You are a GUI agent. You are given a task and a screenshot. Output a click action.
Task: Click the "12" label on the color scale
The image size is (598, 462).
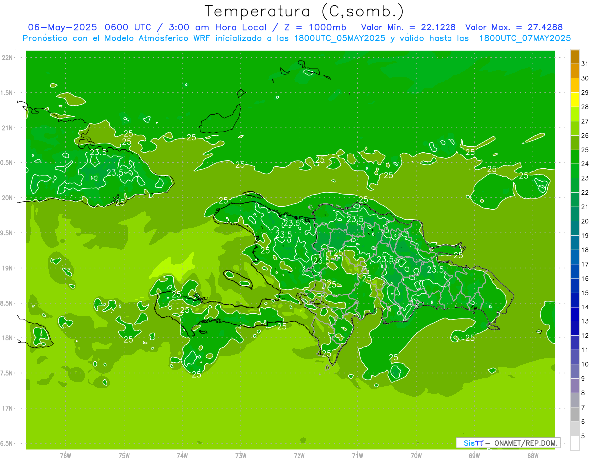[x=585, y=336]
